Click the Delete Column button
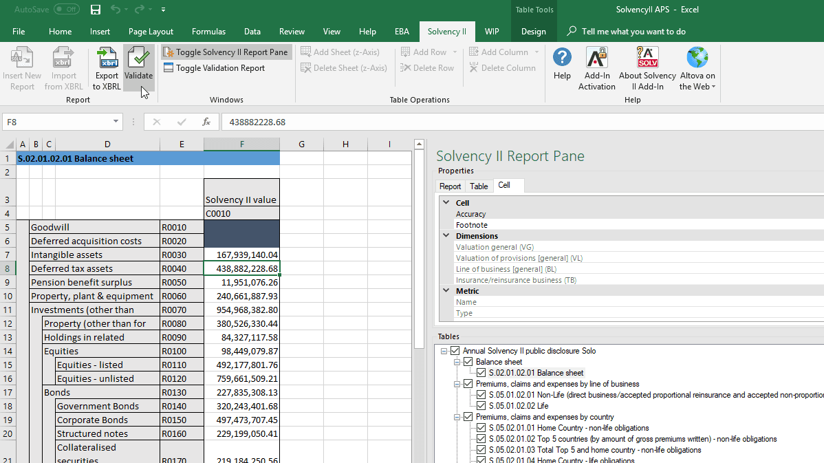 pos(502,68)
